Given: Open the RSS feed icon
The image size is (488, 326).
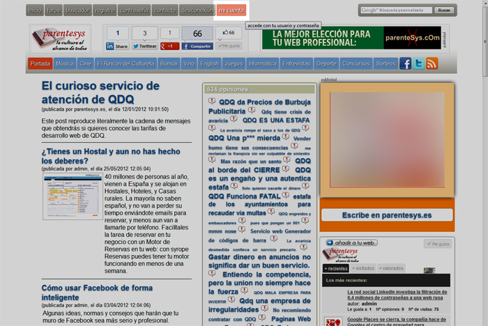Looking at the screenshot, I should [432, 64].
